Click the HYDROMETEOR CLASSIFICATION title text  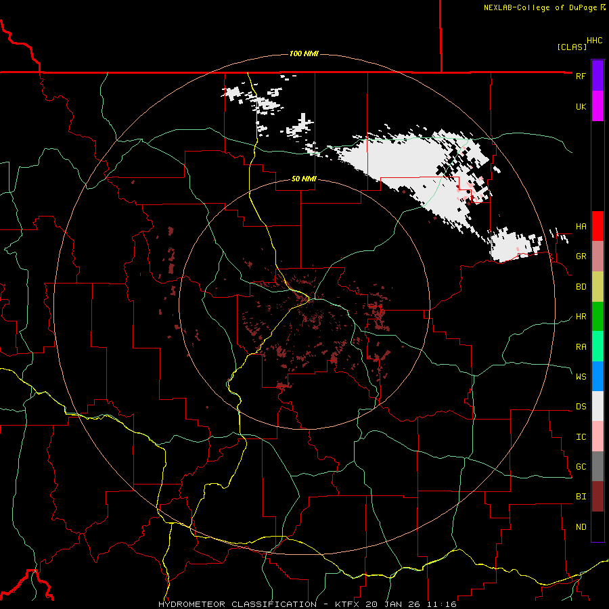[238, 604]
